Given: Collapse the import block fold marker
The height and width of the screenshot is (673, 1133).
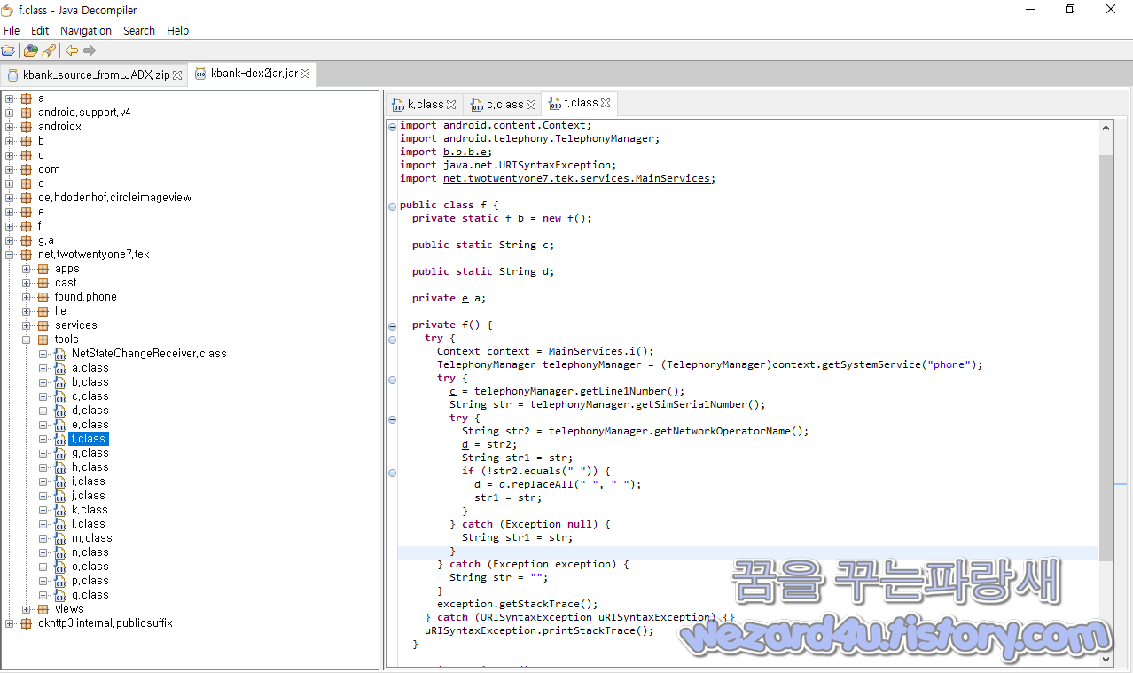Looking at the screenshot, I should 393,126.
